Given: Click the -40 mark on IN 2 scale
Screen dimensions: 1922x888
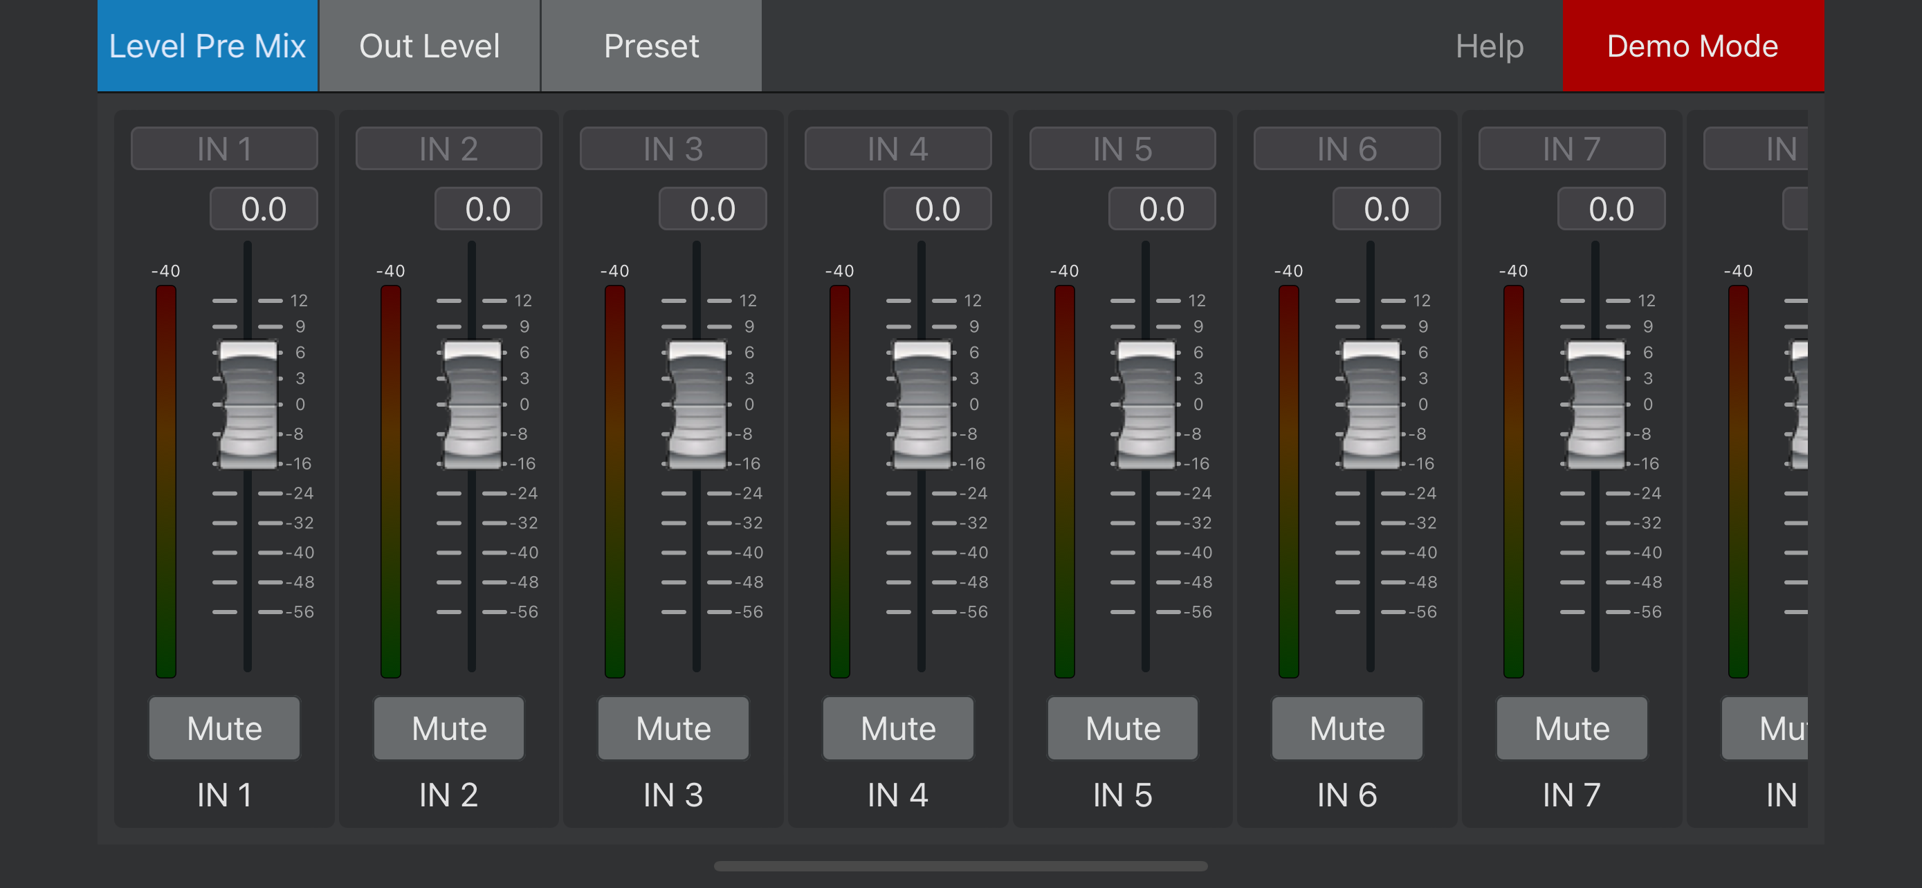Looking at the screenshot, I should tap(525, 553).
